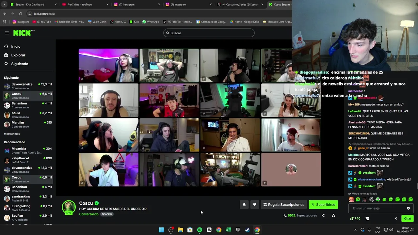Click the share stream icon
Screen dimensions: 418x235
323,215
